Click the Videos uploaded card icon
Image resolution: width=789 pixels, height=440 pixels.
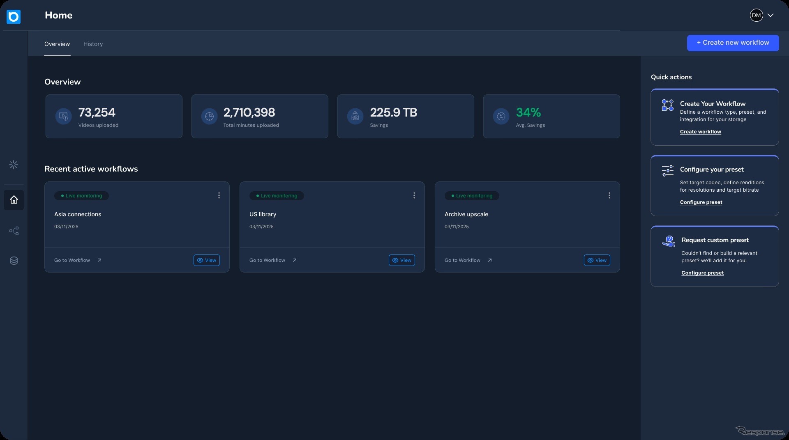tap(63, 117)
